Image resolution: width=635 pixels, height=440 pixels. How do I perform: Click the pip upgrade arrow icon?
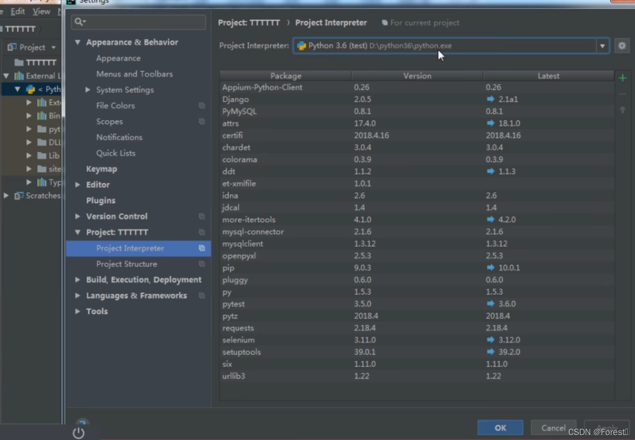coord(490,268)
